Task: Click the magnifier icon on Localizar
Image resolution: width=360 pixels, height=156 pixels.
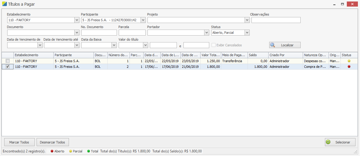Action: (x=272, y=45)
